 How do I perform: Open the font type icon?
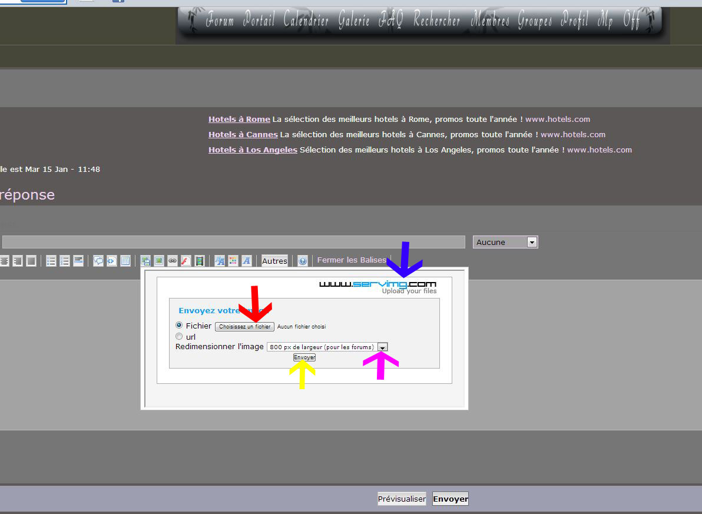tap(246, 261)
